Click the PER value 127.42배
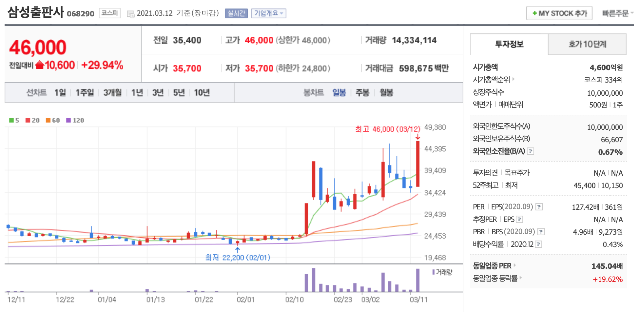The image size is (639, 312). 585,207
